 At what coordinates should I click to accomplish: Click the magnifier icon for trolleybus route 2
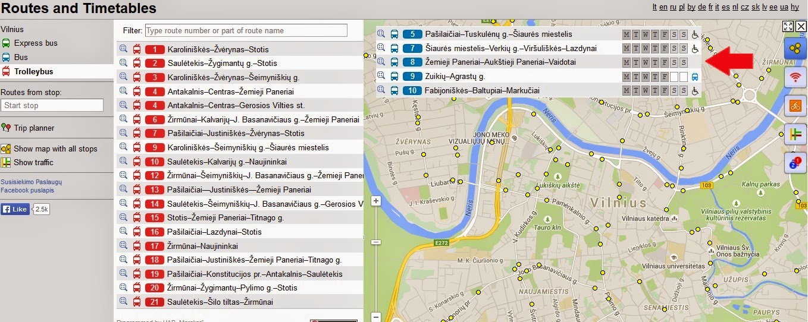pos(124,63)
